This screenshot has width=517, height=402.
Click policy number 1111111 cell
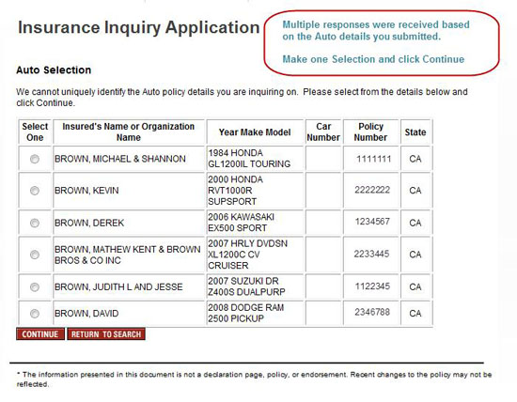coord(371,159)
